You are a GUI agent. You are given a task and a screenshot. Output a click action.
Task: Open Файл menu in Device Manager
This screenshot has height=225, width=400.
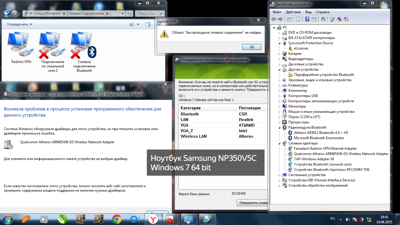click(x=277, y=12)
